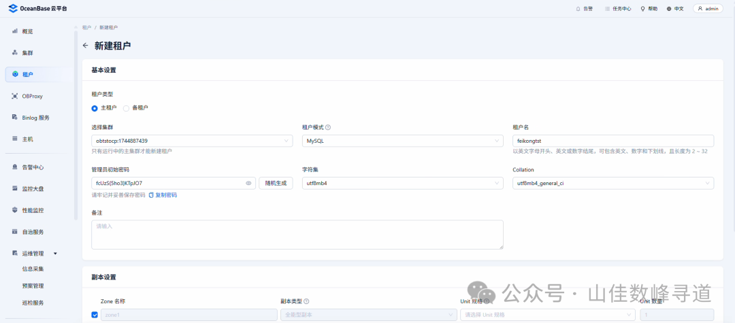The width and height of the screenshot is (735, 323).
Task: Click the 任务中心 header text
Action: [x=621, y=8]
